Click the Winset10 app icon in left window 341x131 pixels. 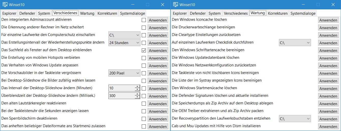click(x=5, y=5)
